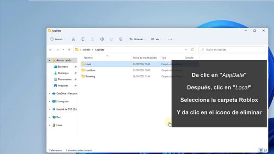Click the pin icon next to Escritorio
The image size is (274, 154).
(x=75, y=67)
